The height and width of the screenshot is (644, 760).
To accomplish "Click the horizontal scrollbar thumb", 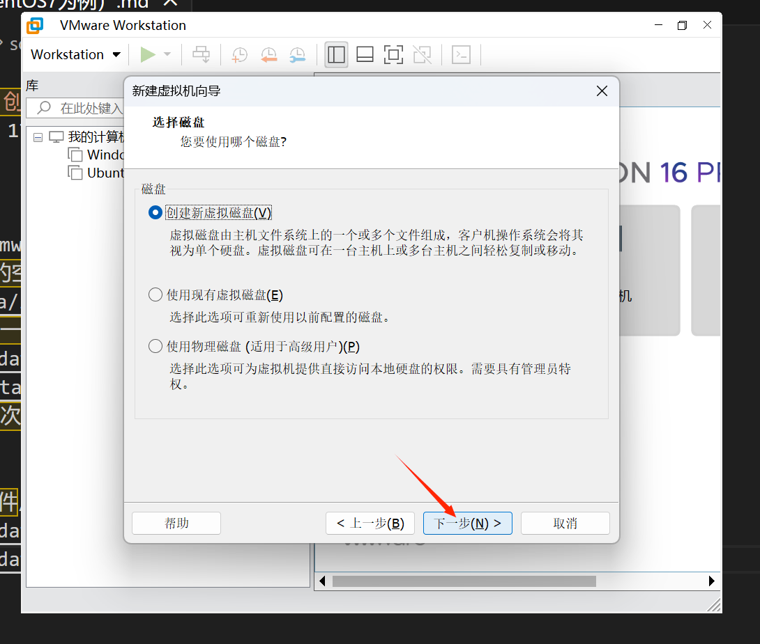I will [464, 581].
